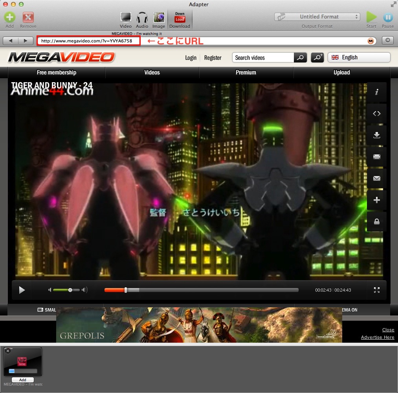
Task: Mute the video using speaker icon
Action: 50,290
